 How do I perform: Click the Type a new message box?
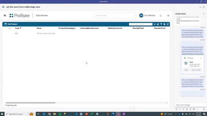click(x=190, y=105)
